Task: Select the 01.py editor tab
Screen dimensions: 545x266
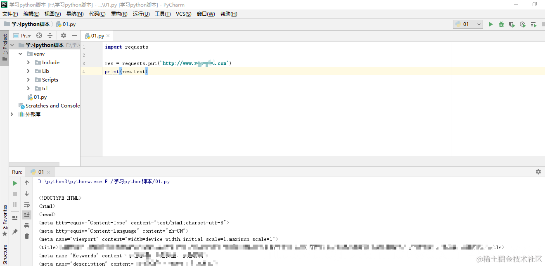Action: [97, 36]
